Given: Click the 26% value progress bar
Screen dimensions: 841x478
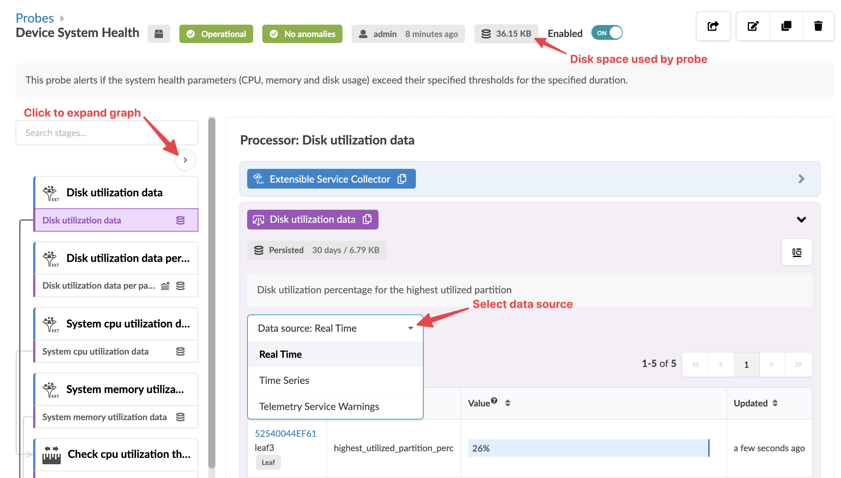Looking at the screenshot, I should [x=588, y=448].
